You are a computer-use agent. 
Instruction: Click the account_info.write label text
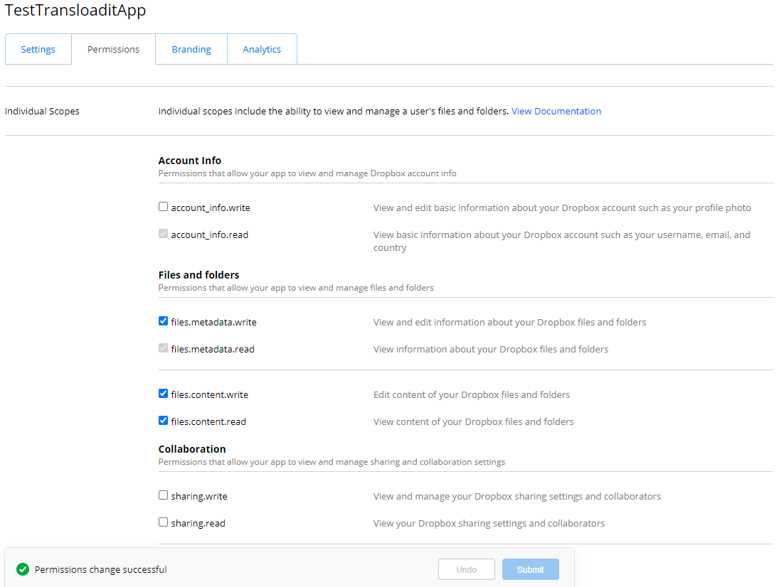pos(211,208)
